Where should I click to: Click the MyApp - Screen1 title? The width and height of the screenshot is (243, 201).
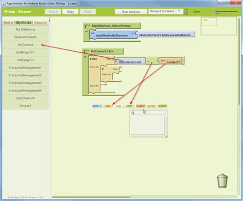(x=18, y=12)
